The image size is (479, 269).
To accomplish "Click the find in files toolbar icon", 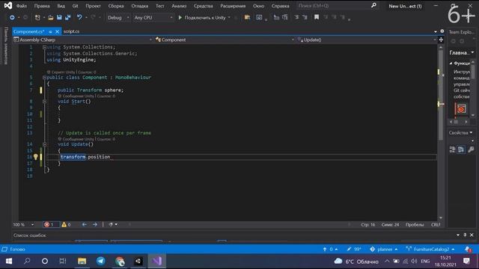I will (x=247, y=17).
